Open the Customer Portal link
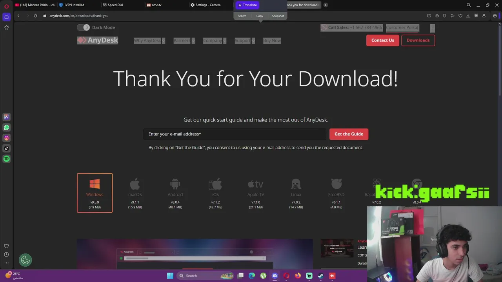Screen dimensions: 502x282 [x=402, y=27]
